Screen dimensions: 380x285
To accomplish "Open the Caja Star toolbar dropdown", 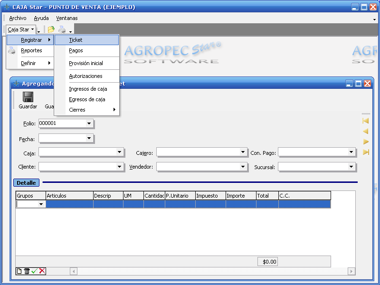I will 21,29.
